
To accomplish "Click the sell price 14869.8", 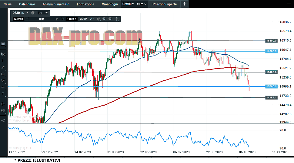I will 18,19.
